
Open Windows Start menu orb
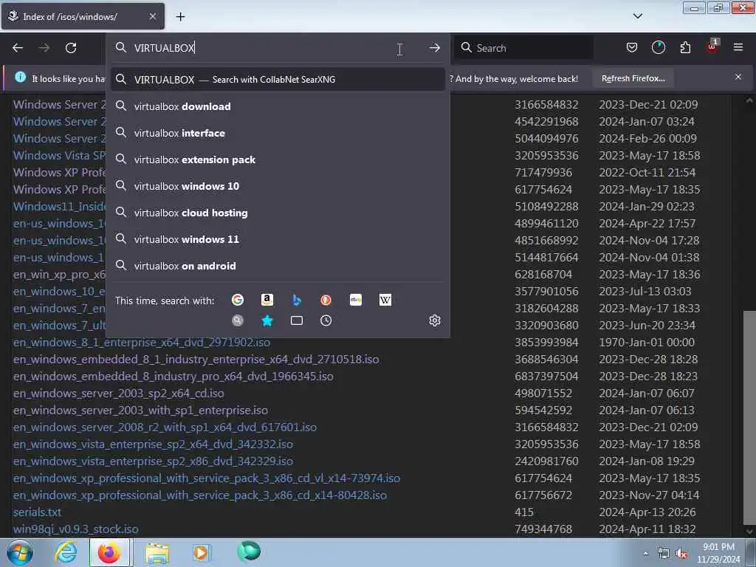pos(20,552)
